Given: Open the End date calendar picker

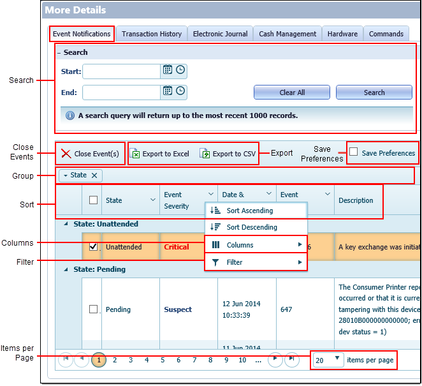Looking at the screenshot, I should [168, 91].
